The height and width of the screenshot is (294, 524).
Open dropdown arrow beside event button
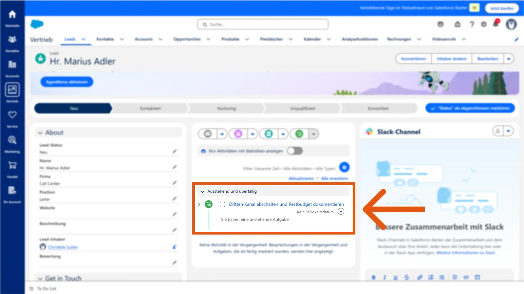tap(253, 134)
